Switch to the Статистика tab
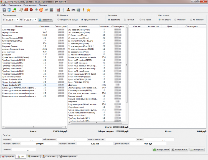 pos(49,156)
